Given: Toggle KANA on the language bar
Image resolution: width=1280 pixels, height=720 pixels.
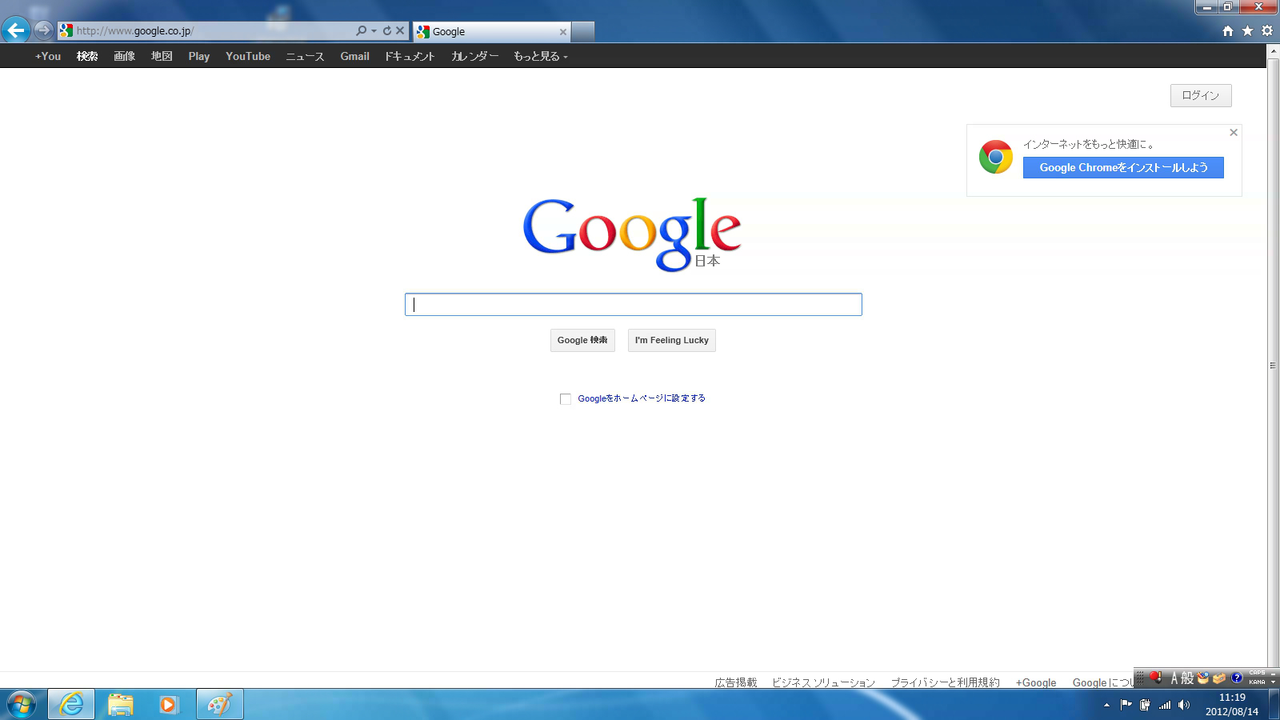Looking at the screenshot, I should coord(1258,682).
